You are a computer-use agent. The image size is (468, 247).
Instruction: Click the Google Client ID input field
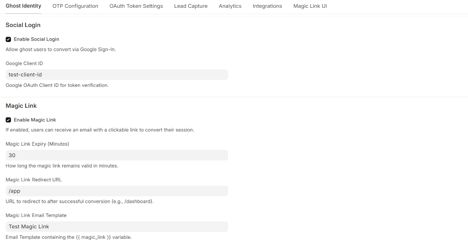pos(117,74)
